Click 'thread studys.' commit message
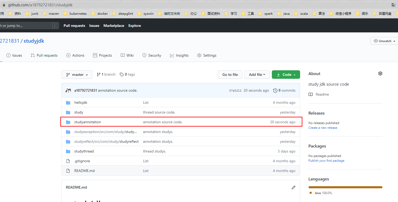The width and height of the screenshot is (398, 202). 154,151
